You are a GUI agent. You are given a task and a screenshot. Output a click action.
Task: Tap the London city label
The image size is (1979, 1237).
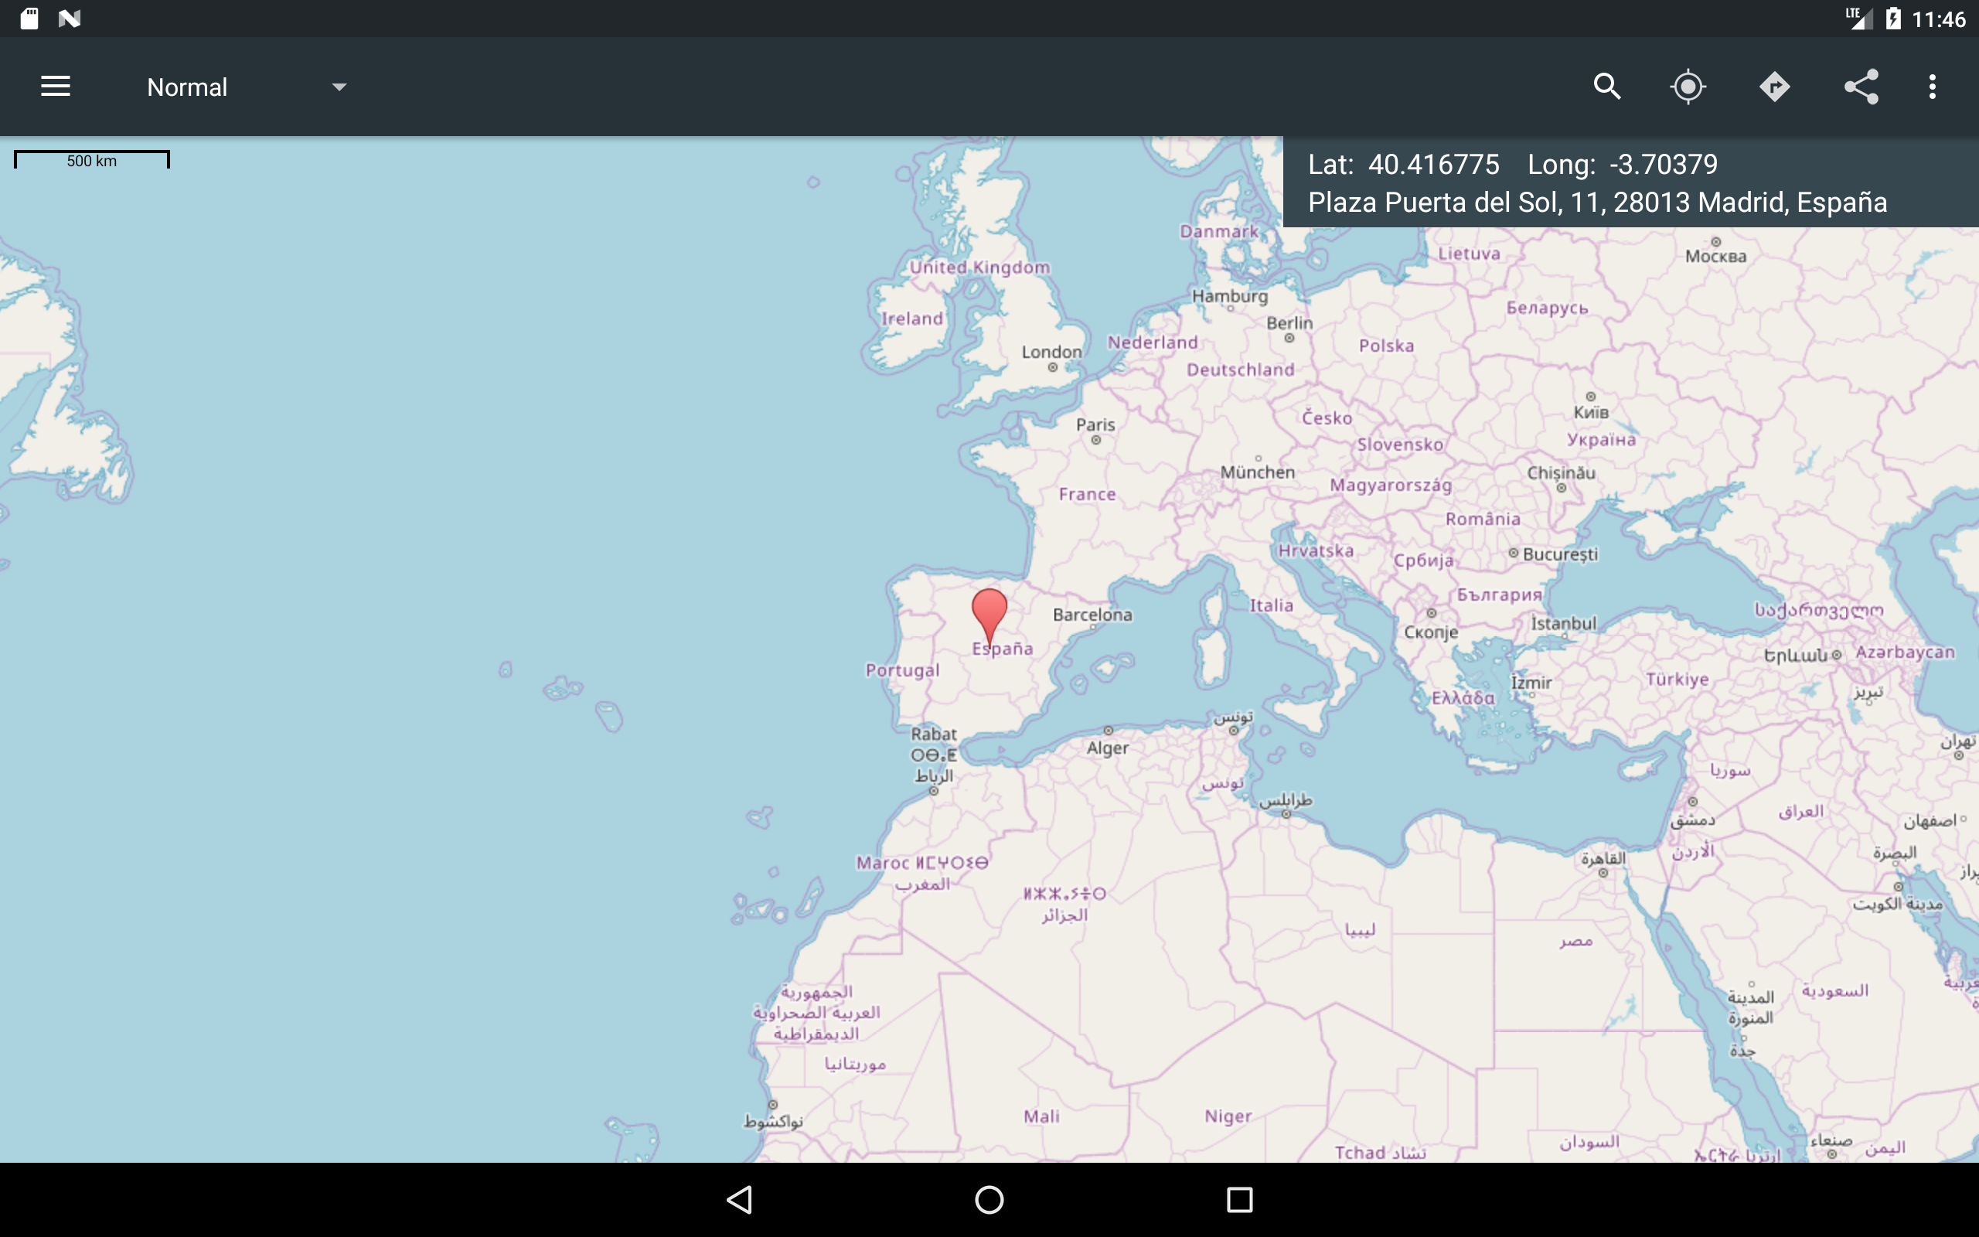coord(1051,352)
